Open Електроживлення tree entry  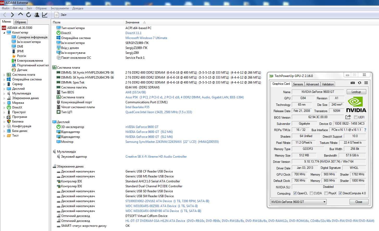(x=30, y=61)
